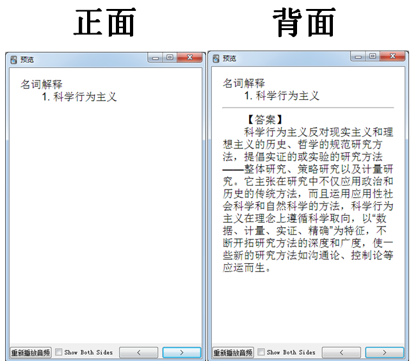Enable Show Both Sides in the left window
Image resolution: width=411 pixels, height=361 pixels.
point(59,352)
